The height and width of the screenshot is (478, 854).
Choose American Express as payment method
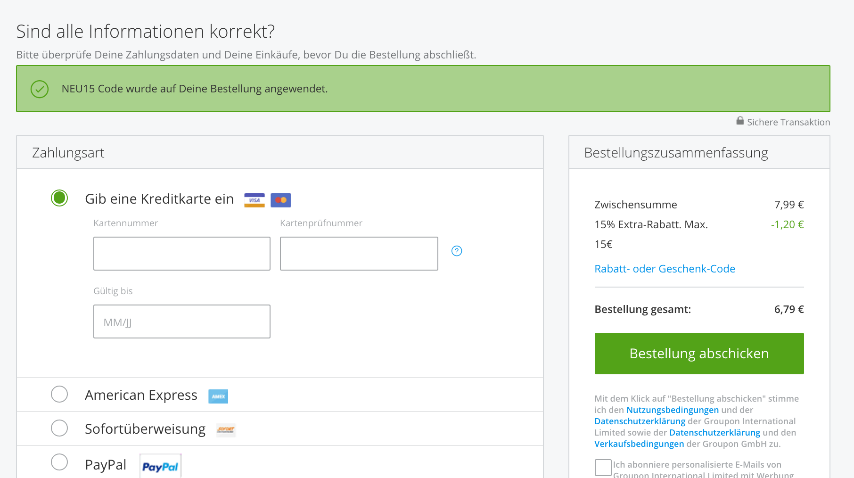click(59, 394)
